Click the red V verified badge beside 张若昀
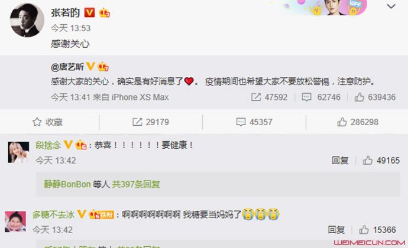Image resolution: width=408 pixels, height=248 pixels. click(89, 12)
